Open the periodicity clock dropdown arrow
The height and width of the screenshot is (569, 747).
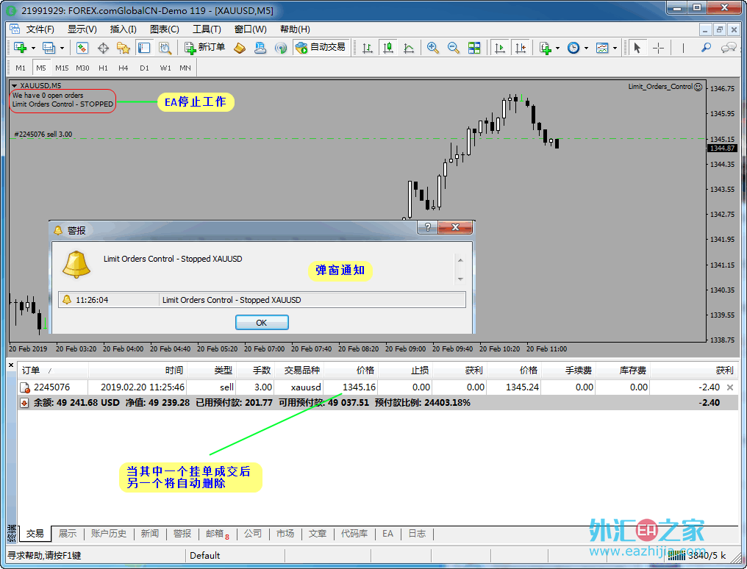pos(586,49)
